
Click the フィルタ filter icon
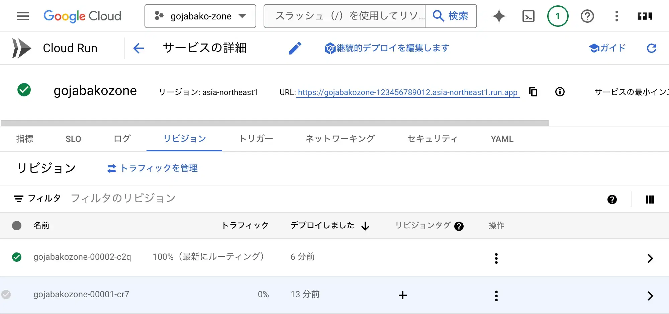(19, 199)
